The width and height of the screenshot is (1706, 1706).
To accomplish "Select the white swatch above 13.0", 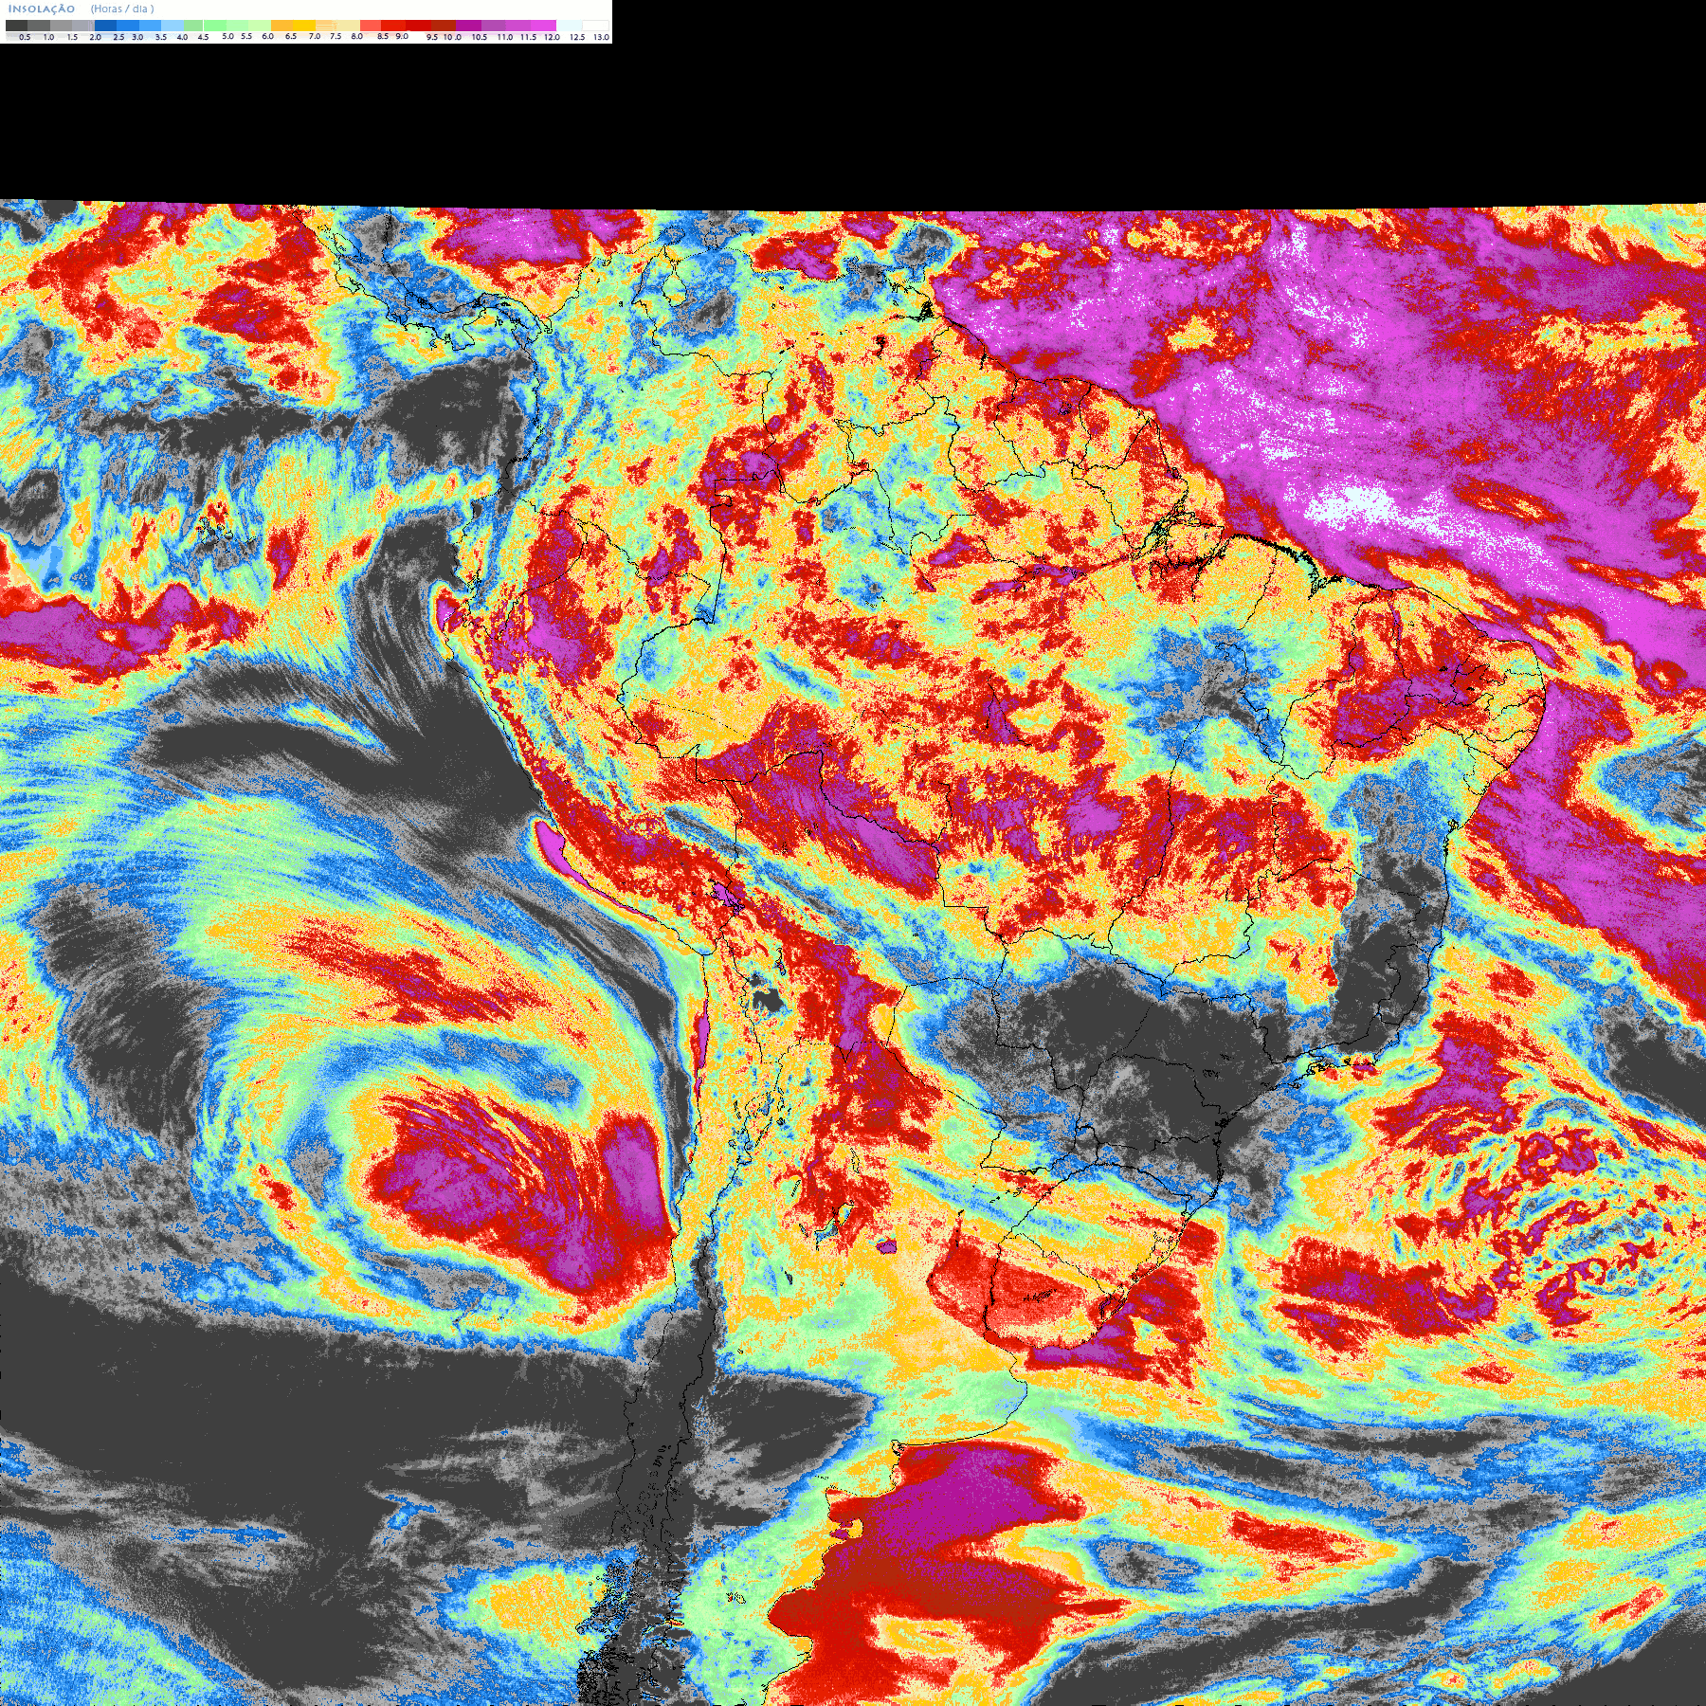I will [x=595, y=26].
